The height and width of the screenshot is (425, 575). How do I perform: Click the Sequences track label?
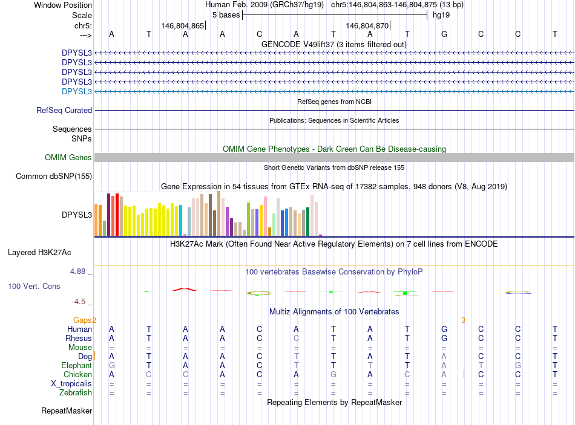pyautogui.click(x=72, y=129)
